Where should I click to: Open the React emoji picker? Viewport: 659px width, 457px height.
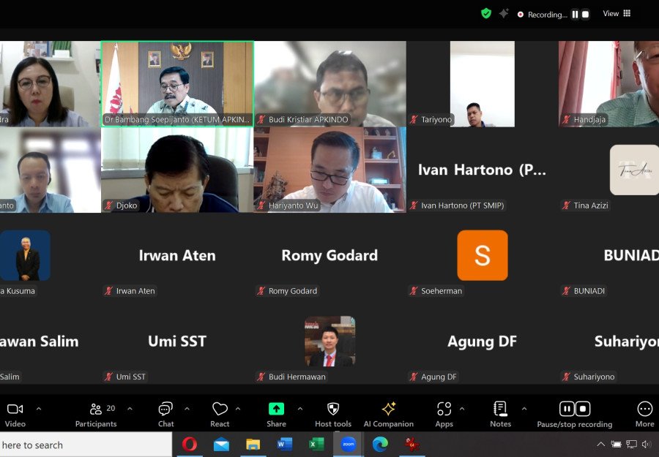point(220,415)
